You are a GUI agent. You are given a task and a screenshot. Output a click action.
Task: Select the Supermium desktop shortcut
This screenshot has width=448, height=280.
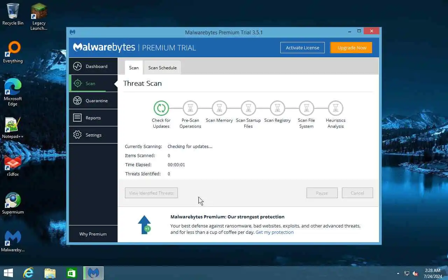pos(13,204)
